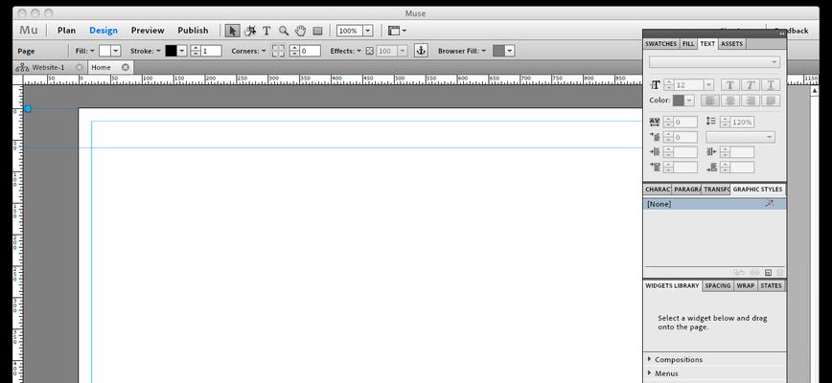The image size is (832, 383).
Task: Click the left indent icon
Action: (655, 152)
